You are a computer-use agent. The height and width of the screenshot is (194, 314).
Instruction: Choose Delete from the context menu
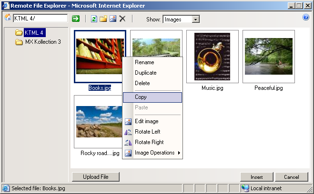(x=152, y=83)
